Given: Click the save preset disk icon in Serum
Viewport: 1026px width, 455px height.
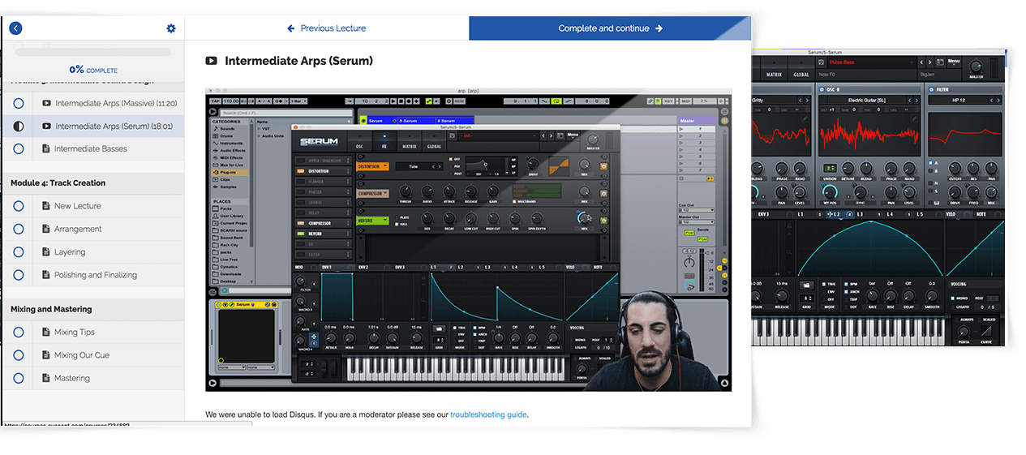Looking at the screenshot, I should (822, 62).
